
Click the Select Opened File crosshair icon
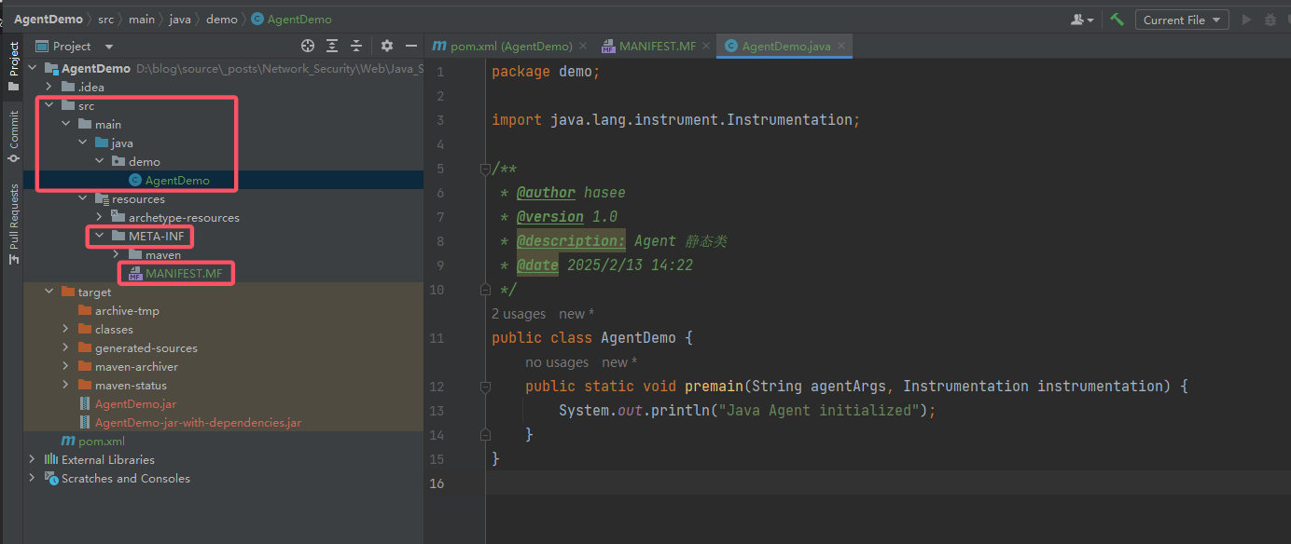point(308,46)
